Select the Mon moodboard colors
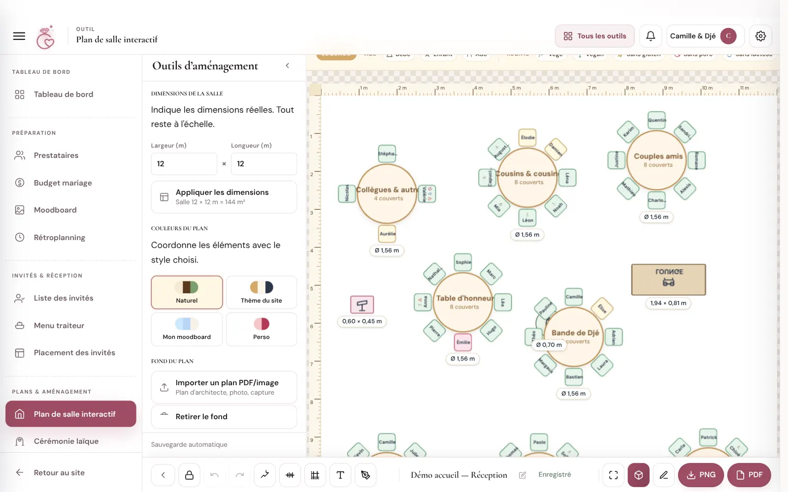788x492 pixels. pyautogui.click(x=187, y=329)
